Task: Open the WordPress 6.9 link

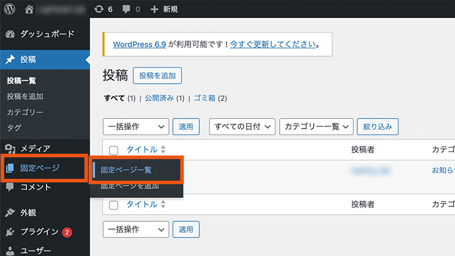Action: [139, 44]
